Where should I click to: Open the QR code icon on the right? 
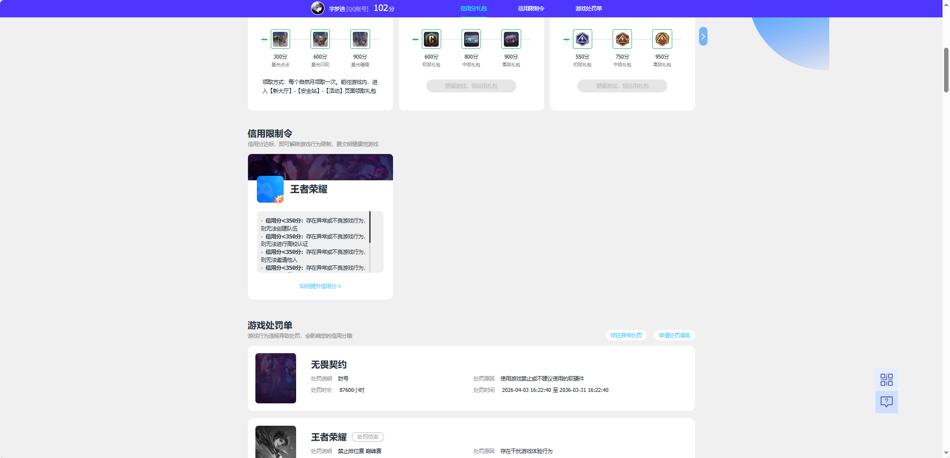886,380
